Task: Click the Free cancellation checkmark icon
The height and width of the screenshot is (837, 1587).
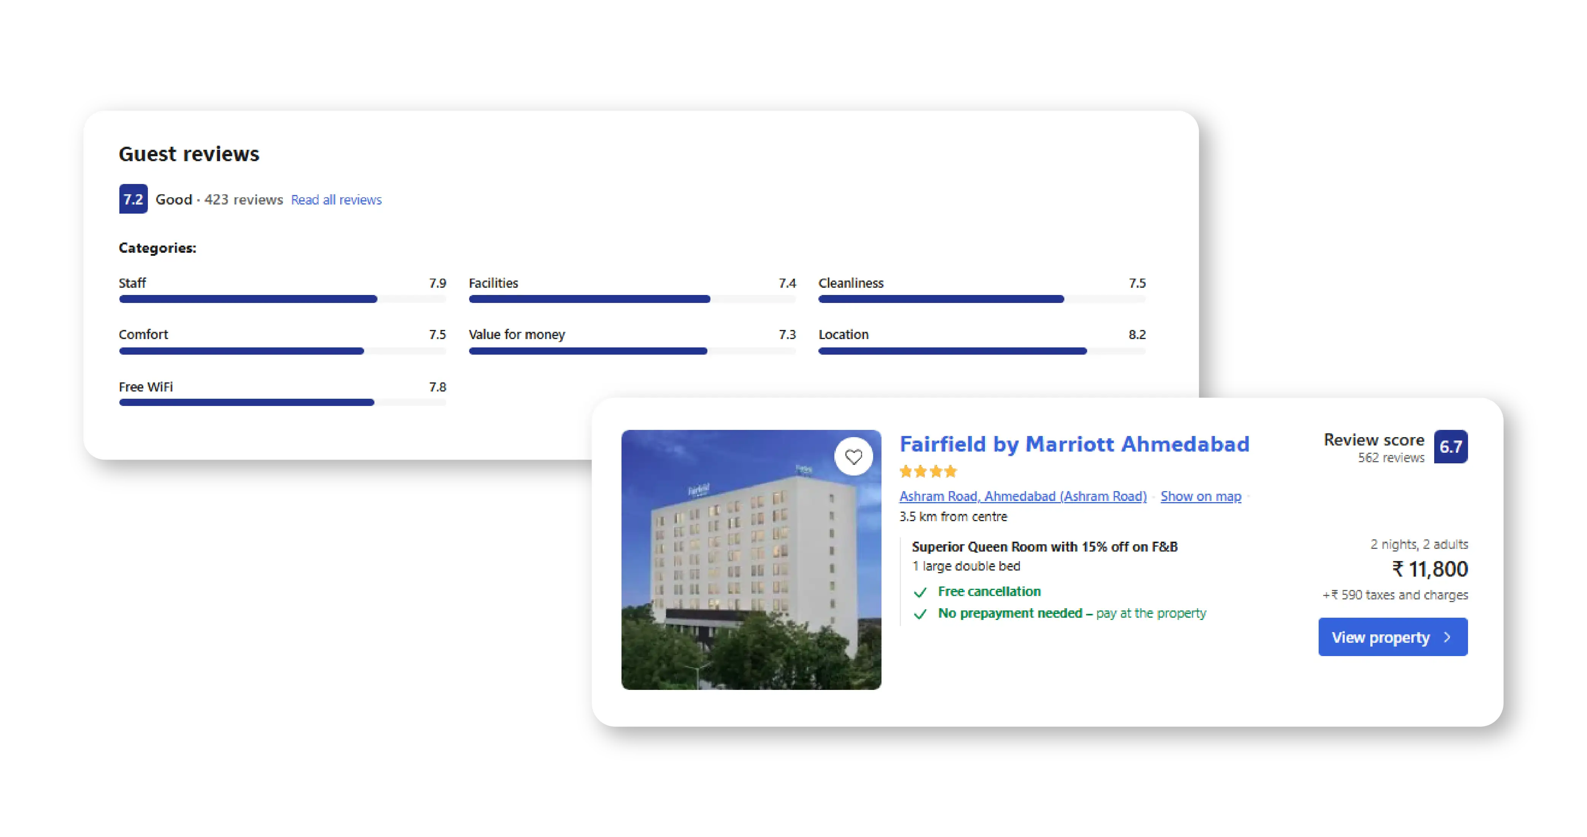Action: (920, 592)
